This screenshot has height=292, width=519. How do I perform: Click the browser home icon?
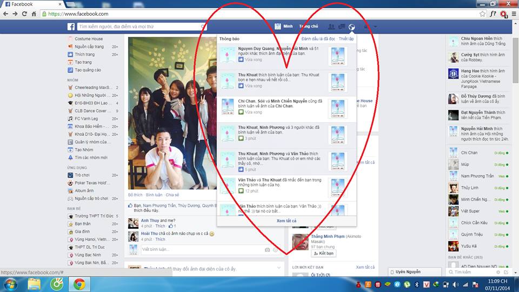pos(34,14)
